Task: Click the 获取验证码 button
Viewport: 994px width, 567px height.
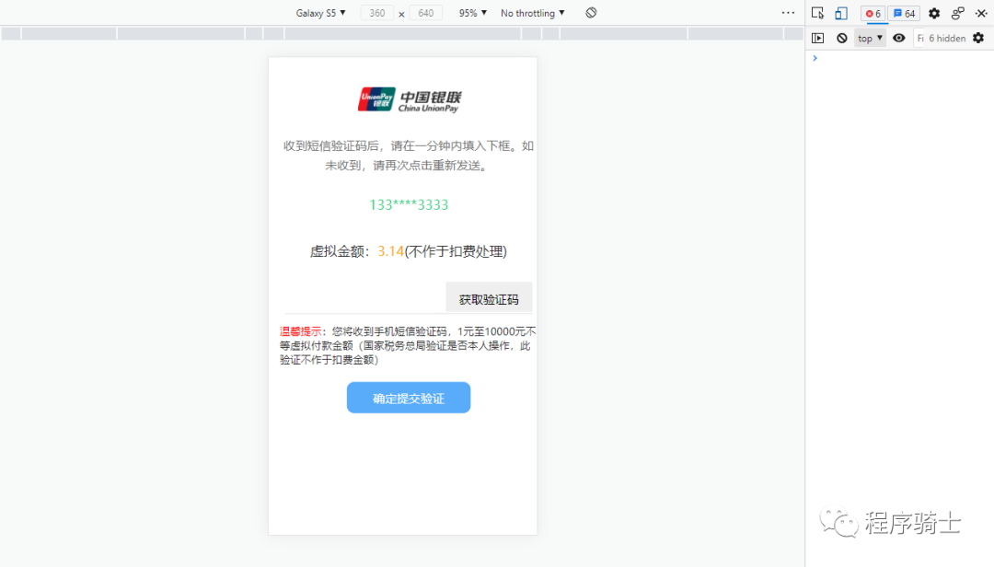Action: pos(489,296)
